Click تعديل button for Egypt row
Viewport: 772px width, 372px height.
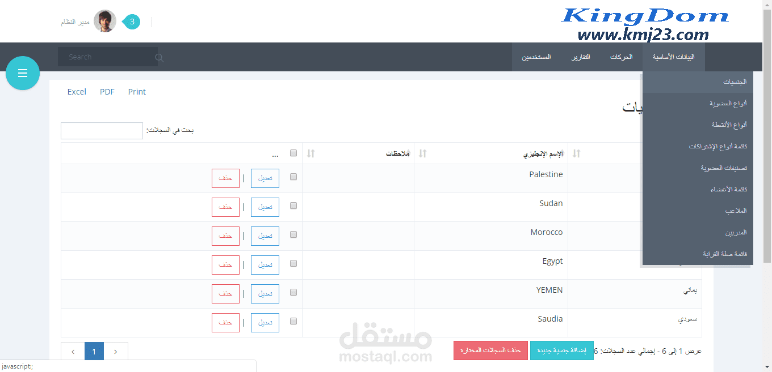click(265, 264)
